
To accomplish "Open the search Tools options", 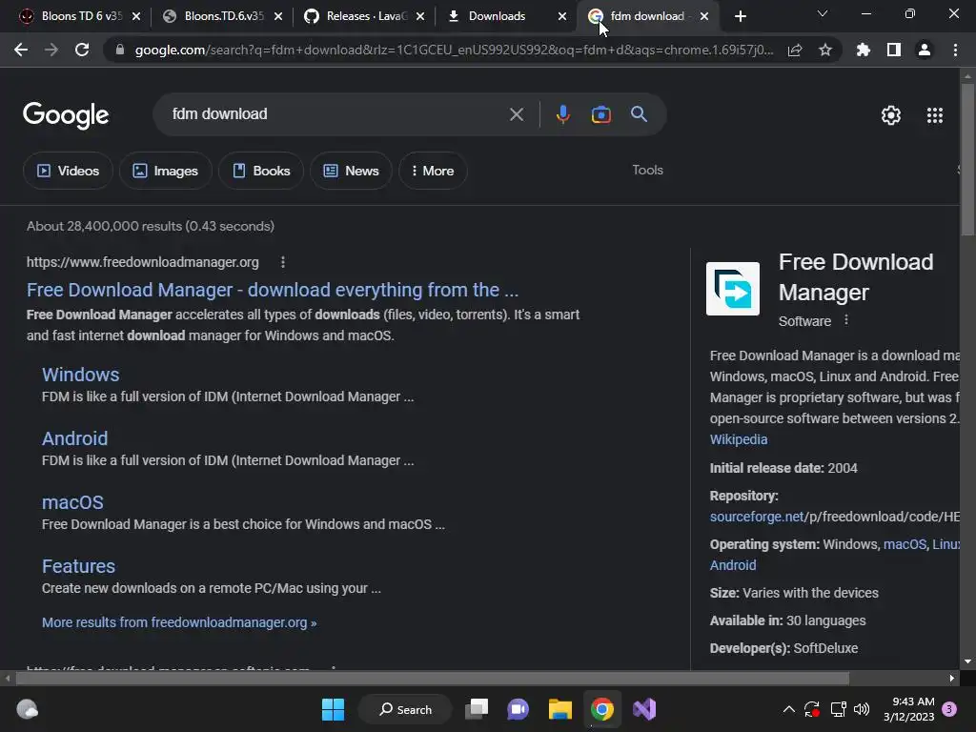I will [x=647, y=170].
